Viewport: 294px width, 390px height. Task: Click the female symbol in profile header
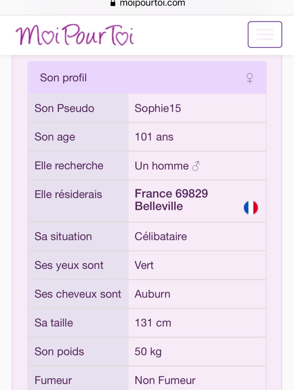(x=250, y=78)
